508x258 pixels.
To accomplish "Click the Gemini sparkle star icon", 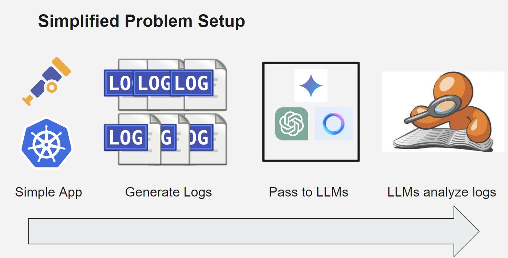I will tap(311, 86).
